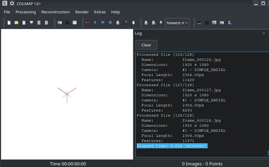Viewport: 269px width, 167px height.
Task: Clear the log with Clear button
Action: tap(146, 45)
